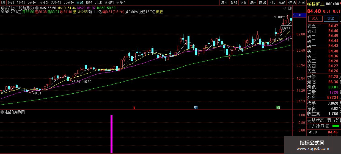Click the 买四 price 84.27

(333, 66)
